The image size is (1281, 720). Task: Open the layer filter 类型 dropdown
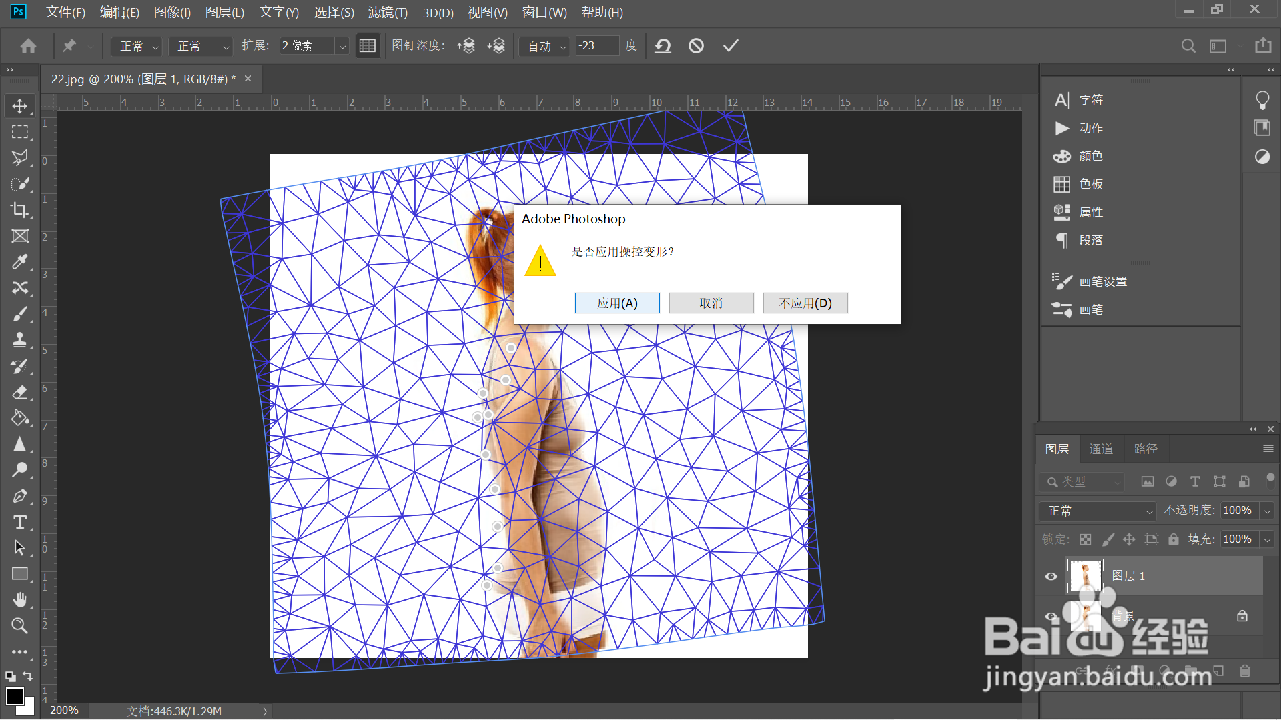[1082, 481]
